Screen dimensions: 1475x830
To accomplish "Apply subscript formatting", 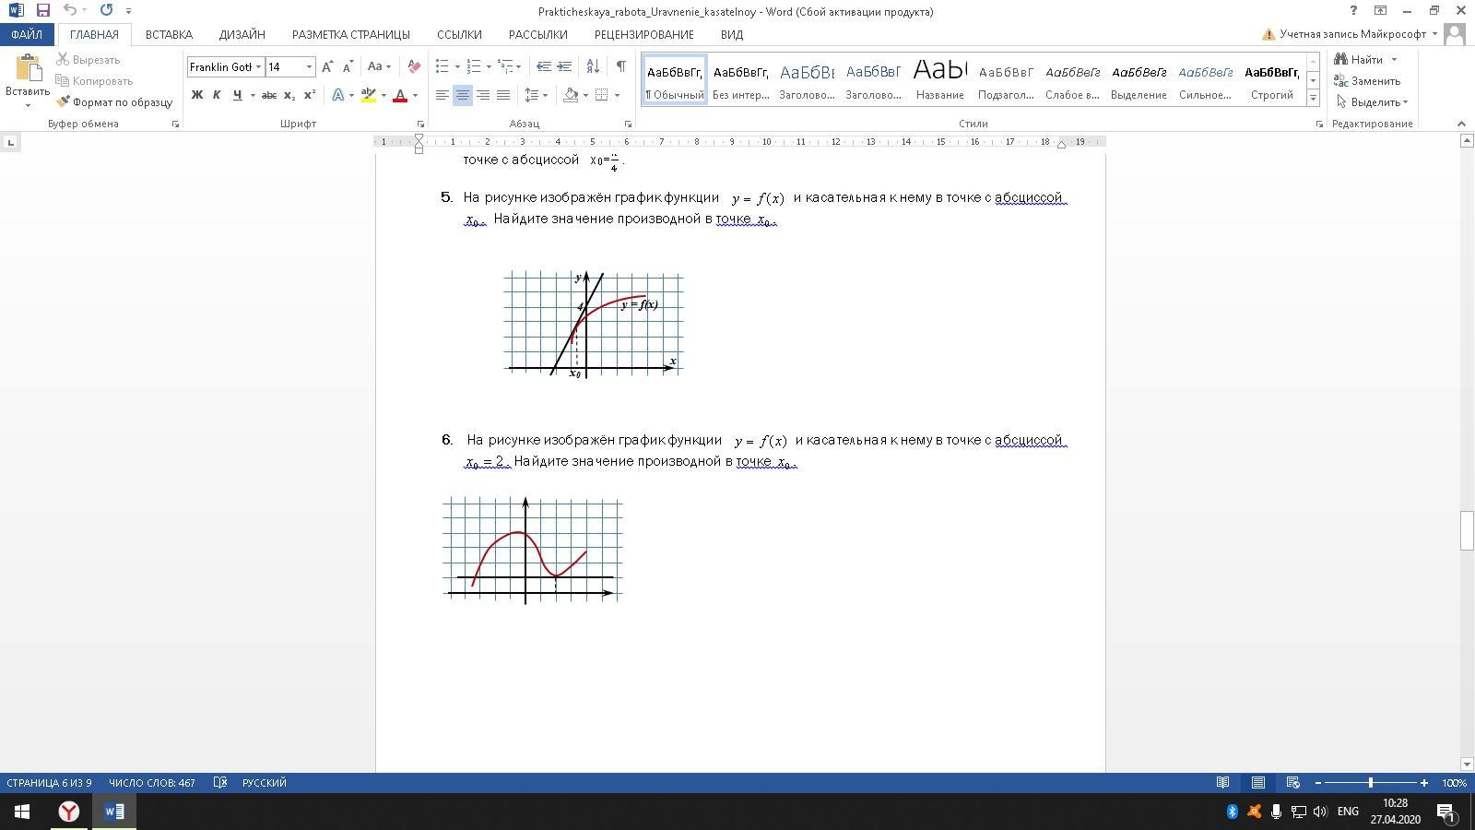I will coord(289,95).
